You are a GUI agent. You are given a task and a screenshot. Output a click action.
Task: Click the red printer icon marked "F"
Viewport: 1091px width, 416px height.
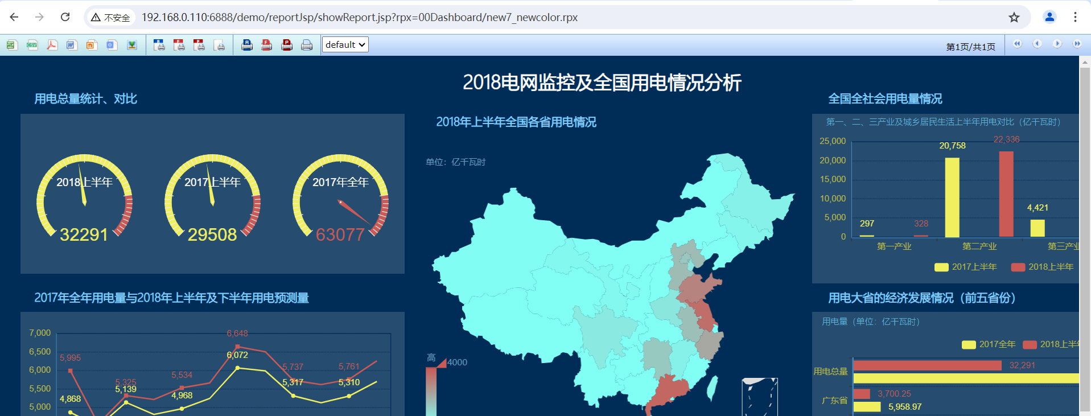[x=267, y=45]
